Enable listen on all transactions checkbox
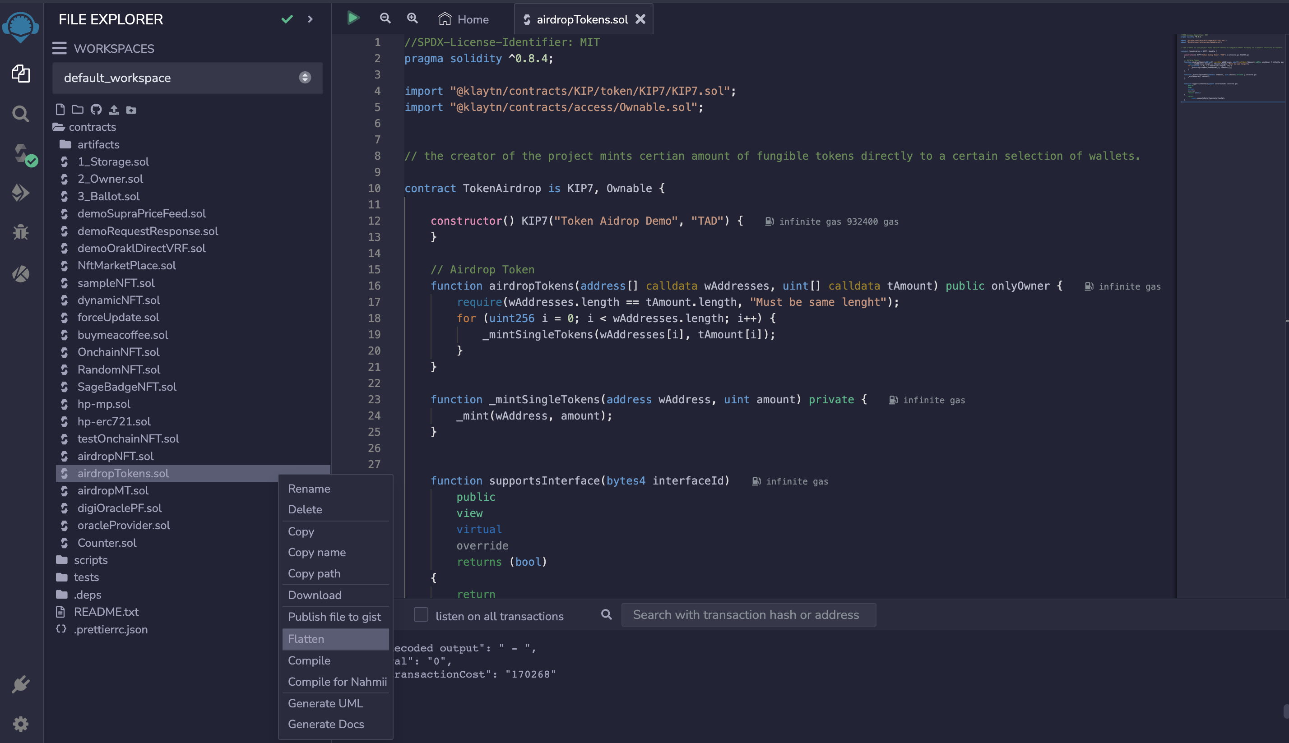Image resolution: width=1289 pixels, height=743 pixels. [421, 614]
